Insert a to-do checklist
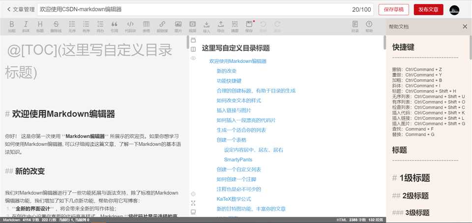 [100, 27]
